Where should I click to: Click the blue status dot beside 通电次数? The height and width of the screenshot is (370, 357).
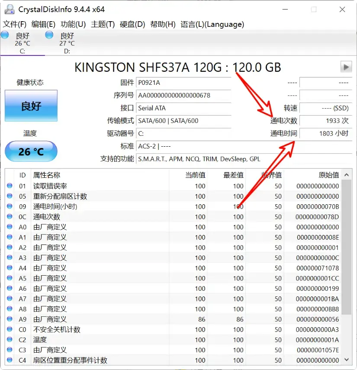pyautogui.click(x=10, y=216)
